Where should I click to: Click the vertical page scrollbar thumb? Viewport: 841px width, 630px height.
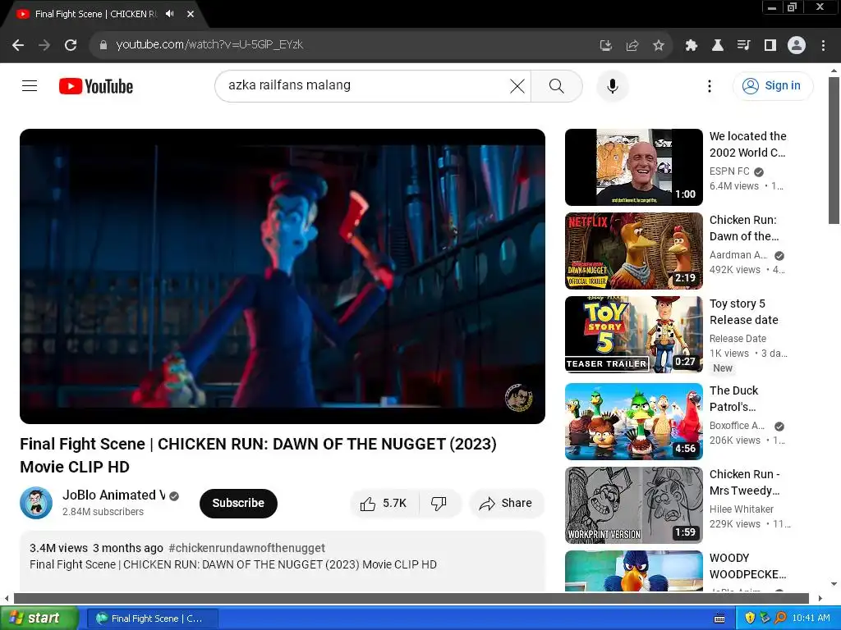[834, 150]
